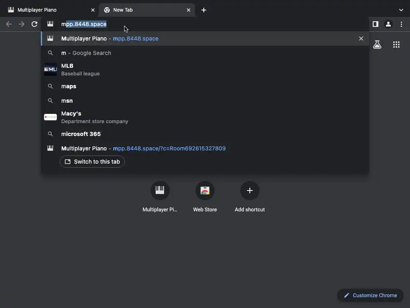
Task: Click the magnifier icon beside 'msn'
Action: coord(50,101)
